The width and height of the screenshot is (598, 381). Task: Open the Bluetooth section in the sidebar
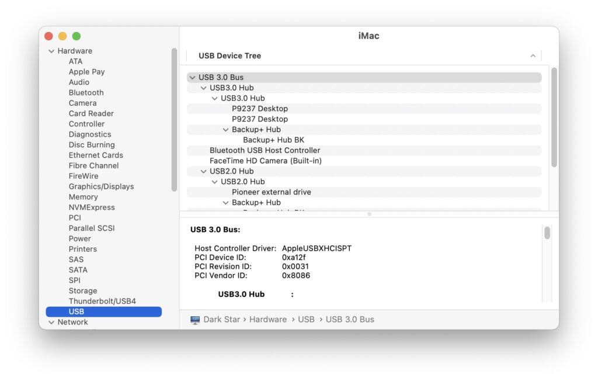coord(86,92)
